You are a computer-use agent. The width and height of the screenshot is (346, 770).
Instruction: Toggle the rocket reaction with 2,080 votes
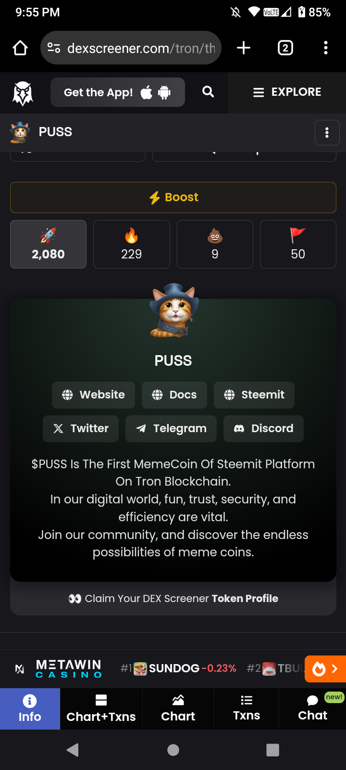pos(48,244)
